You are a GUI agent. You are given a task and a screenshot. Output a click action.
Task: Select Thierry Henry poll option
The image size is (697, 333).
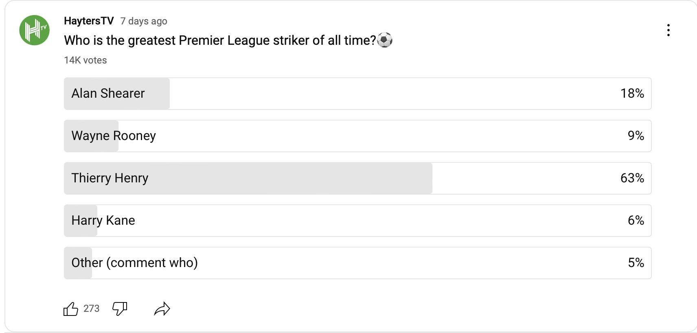coord(357,178)
